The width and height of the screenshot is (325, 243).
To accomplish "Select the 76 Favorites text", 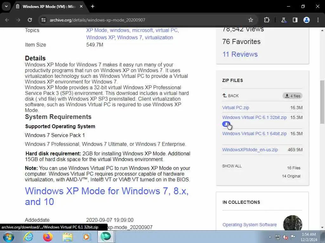I will [x=241, y=41].
